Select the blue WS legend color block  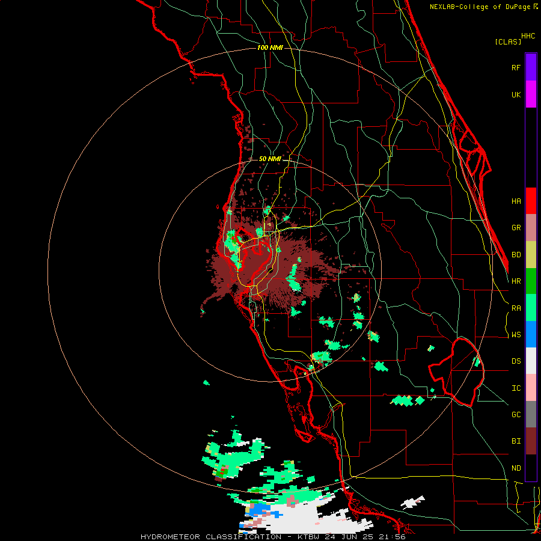pyautogui.click(x=531, y=334)
